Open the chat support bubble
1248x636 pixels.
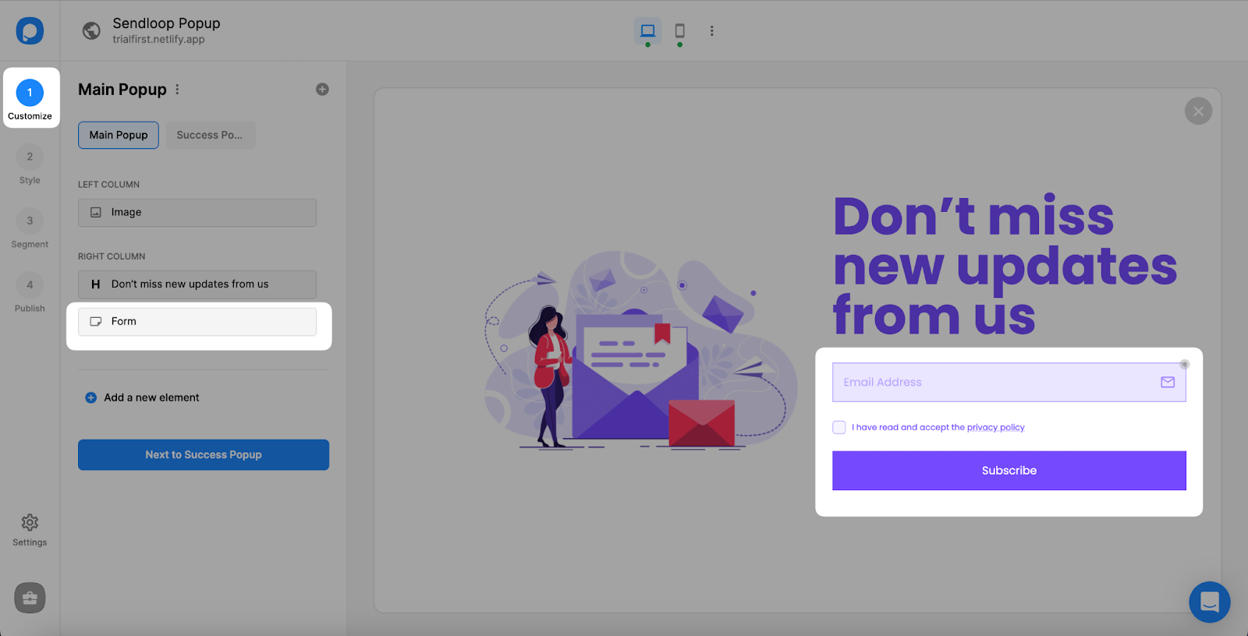[x=1209, y=602]
